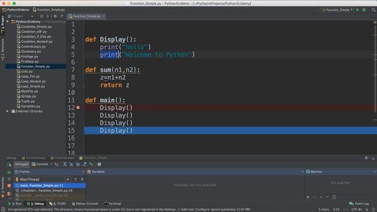The width and height of the screenshot is (377, 212).
Task: Add a new watch with the plus icon
Action: point(307,197)
